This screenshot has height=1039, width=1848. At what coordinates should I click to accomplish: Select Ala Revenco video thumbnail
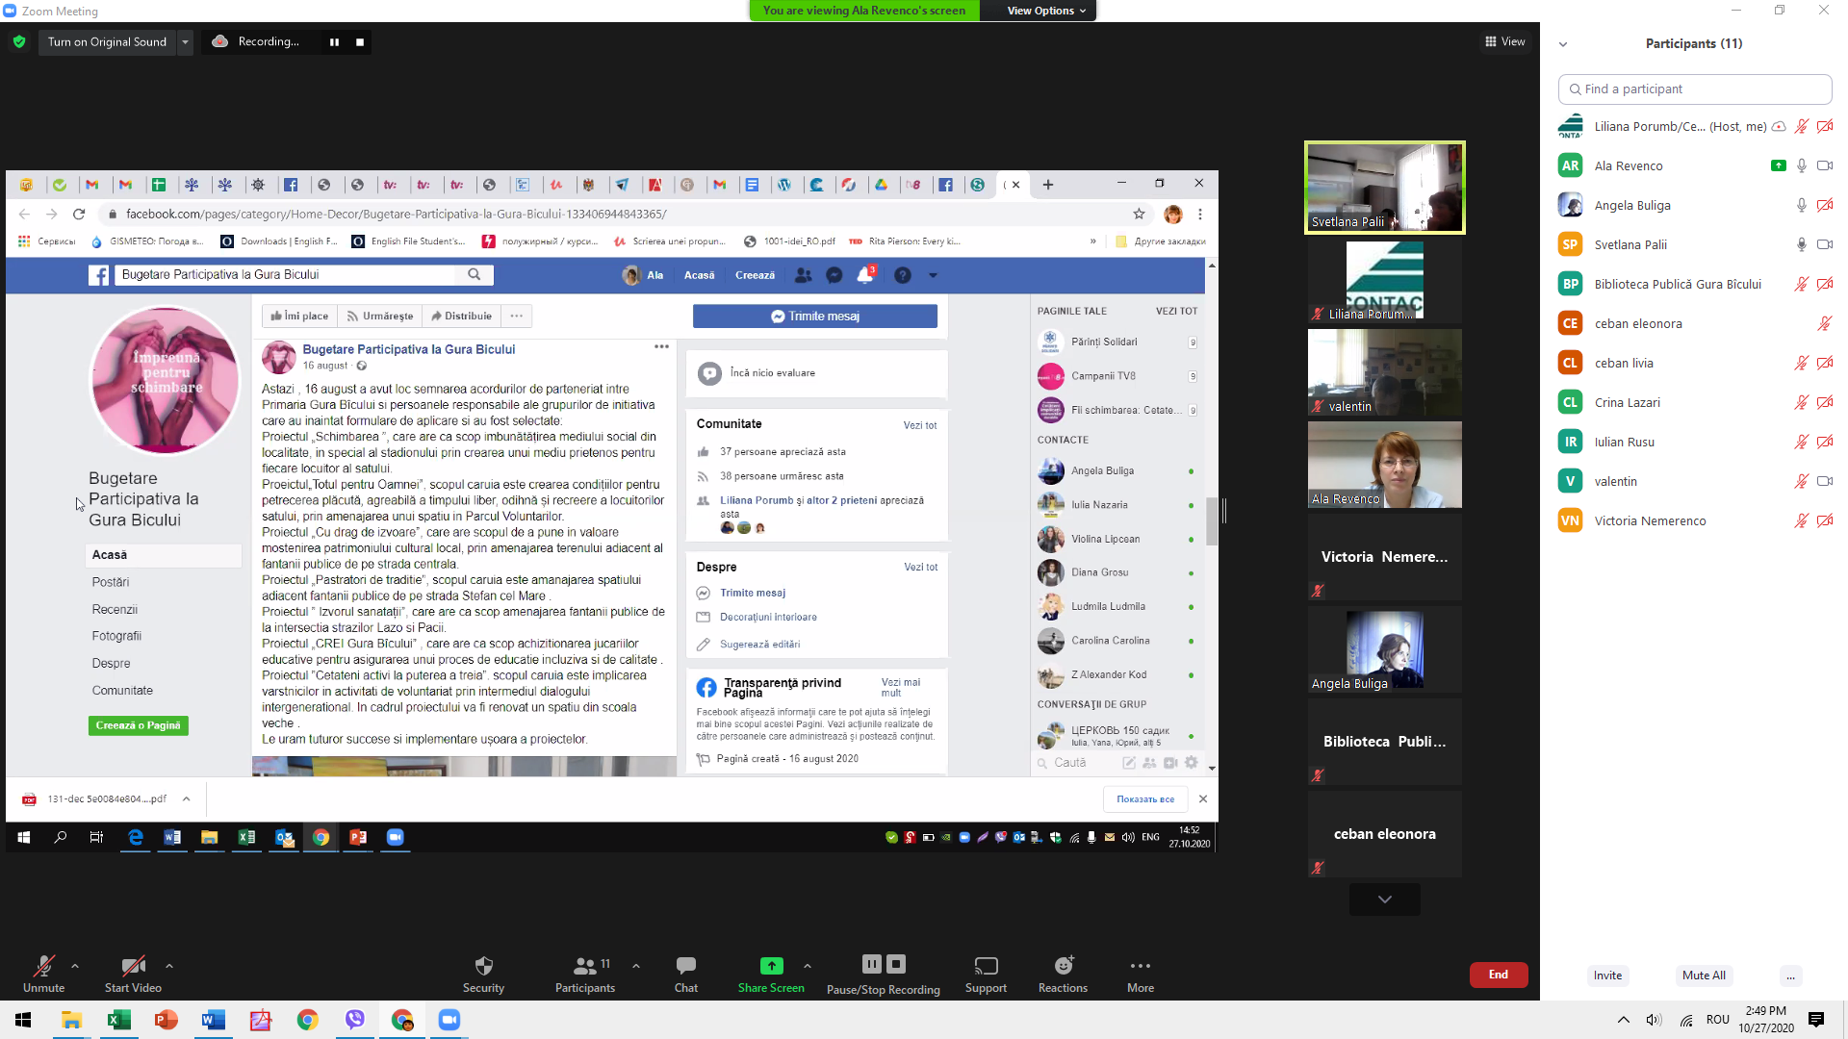tap(1384, 466)
